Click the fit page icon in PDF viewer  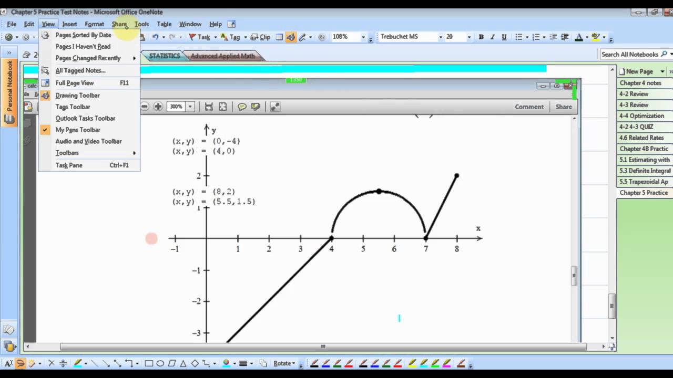click(223, 107)
